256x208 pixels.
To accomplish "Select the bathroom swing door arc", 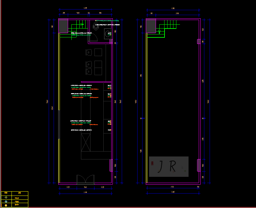I will 93,37.
